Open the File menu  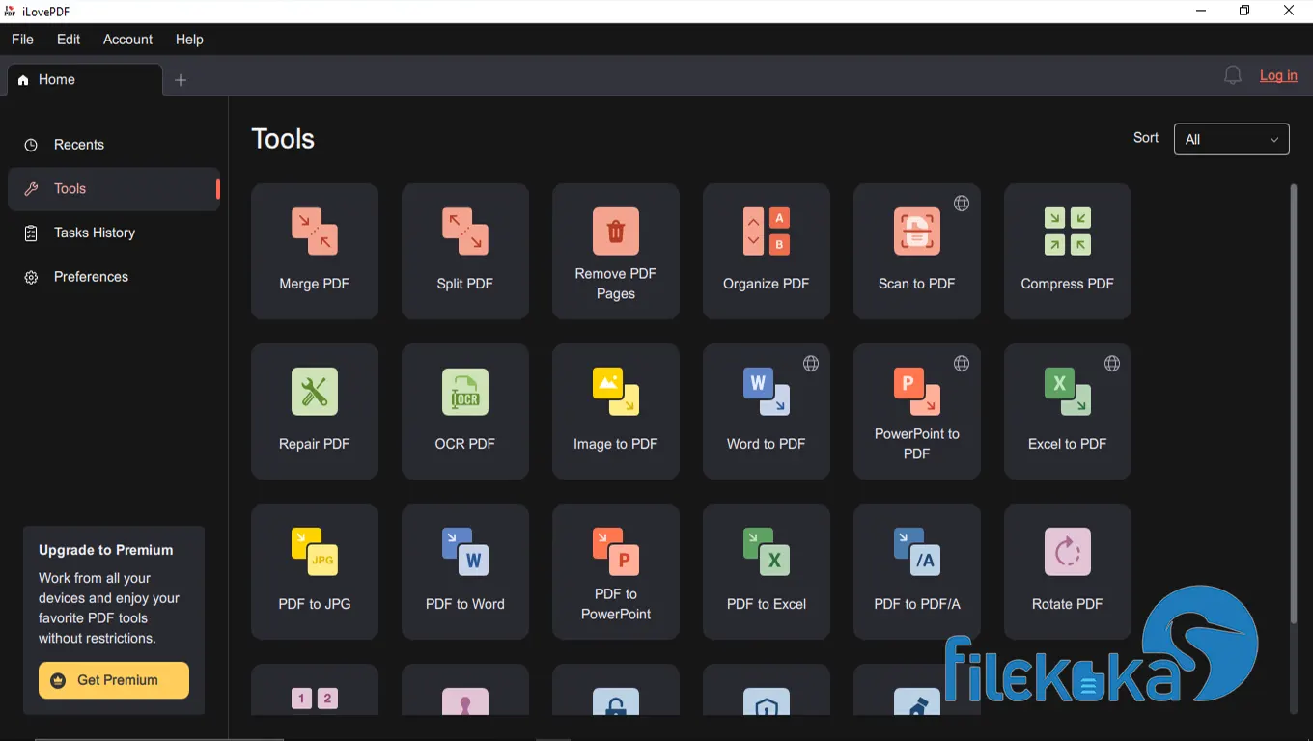[22, 40]
